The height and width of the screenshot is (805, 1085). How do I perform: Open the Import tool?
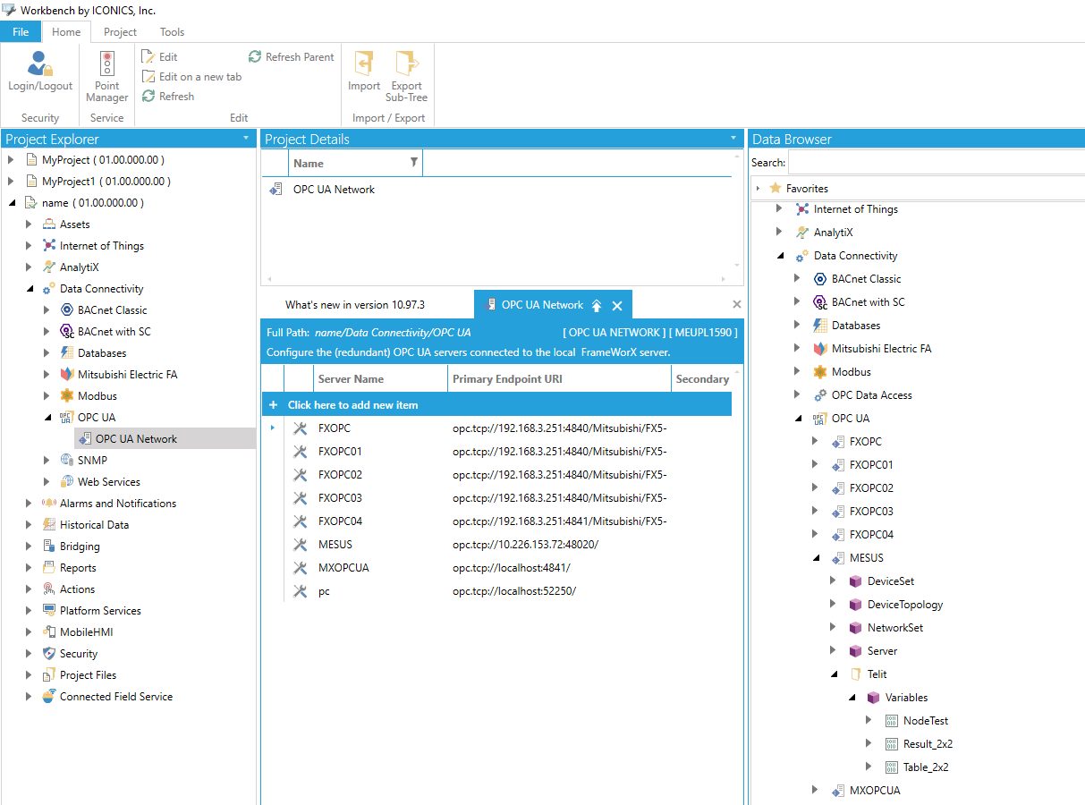pyautogui.click(x=364, y=72)
